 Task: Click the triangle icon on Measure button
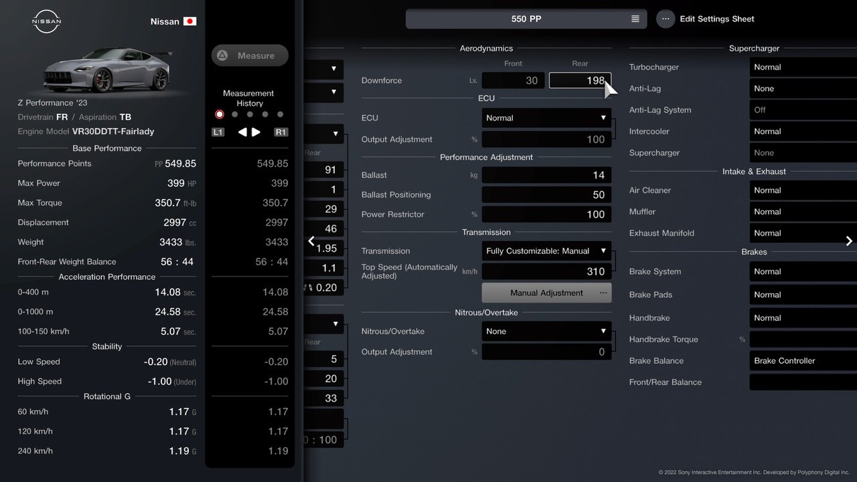223,56
